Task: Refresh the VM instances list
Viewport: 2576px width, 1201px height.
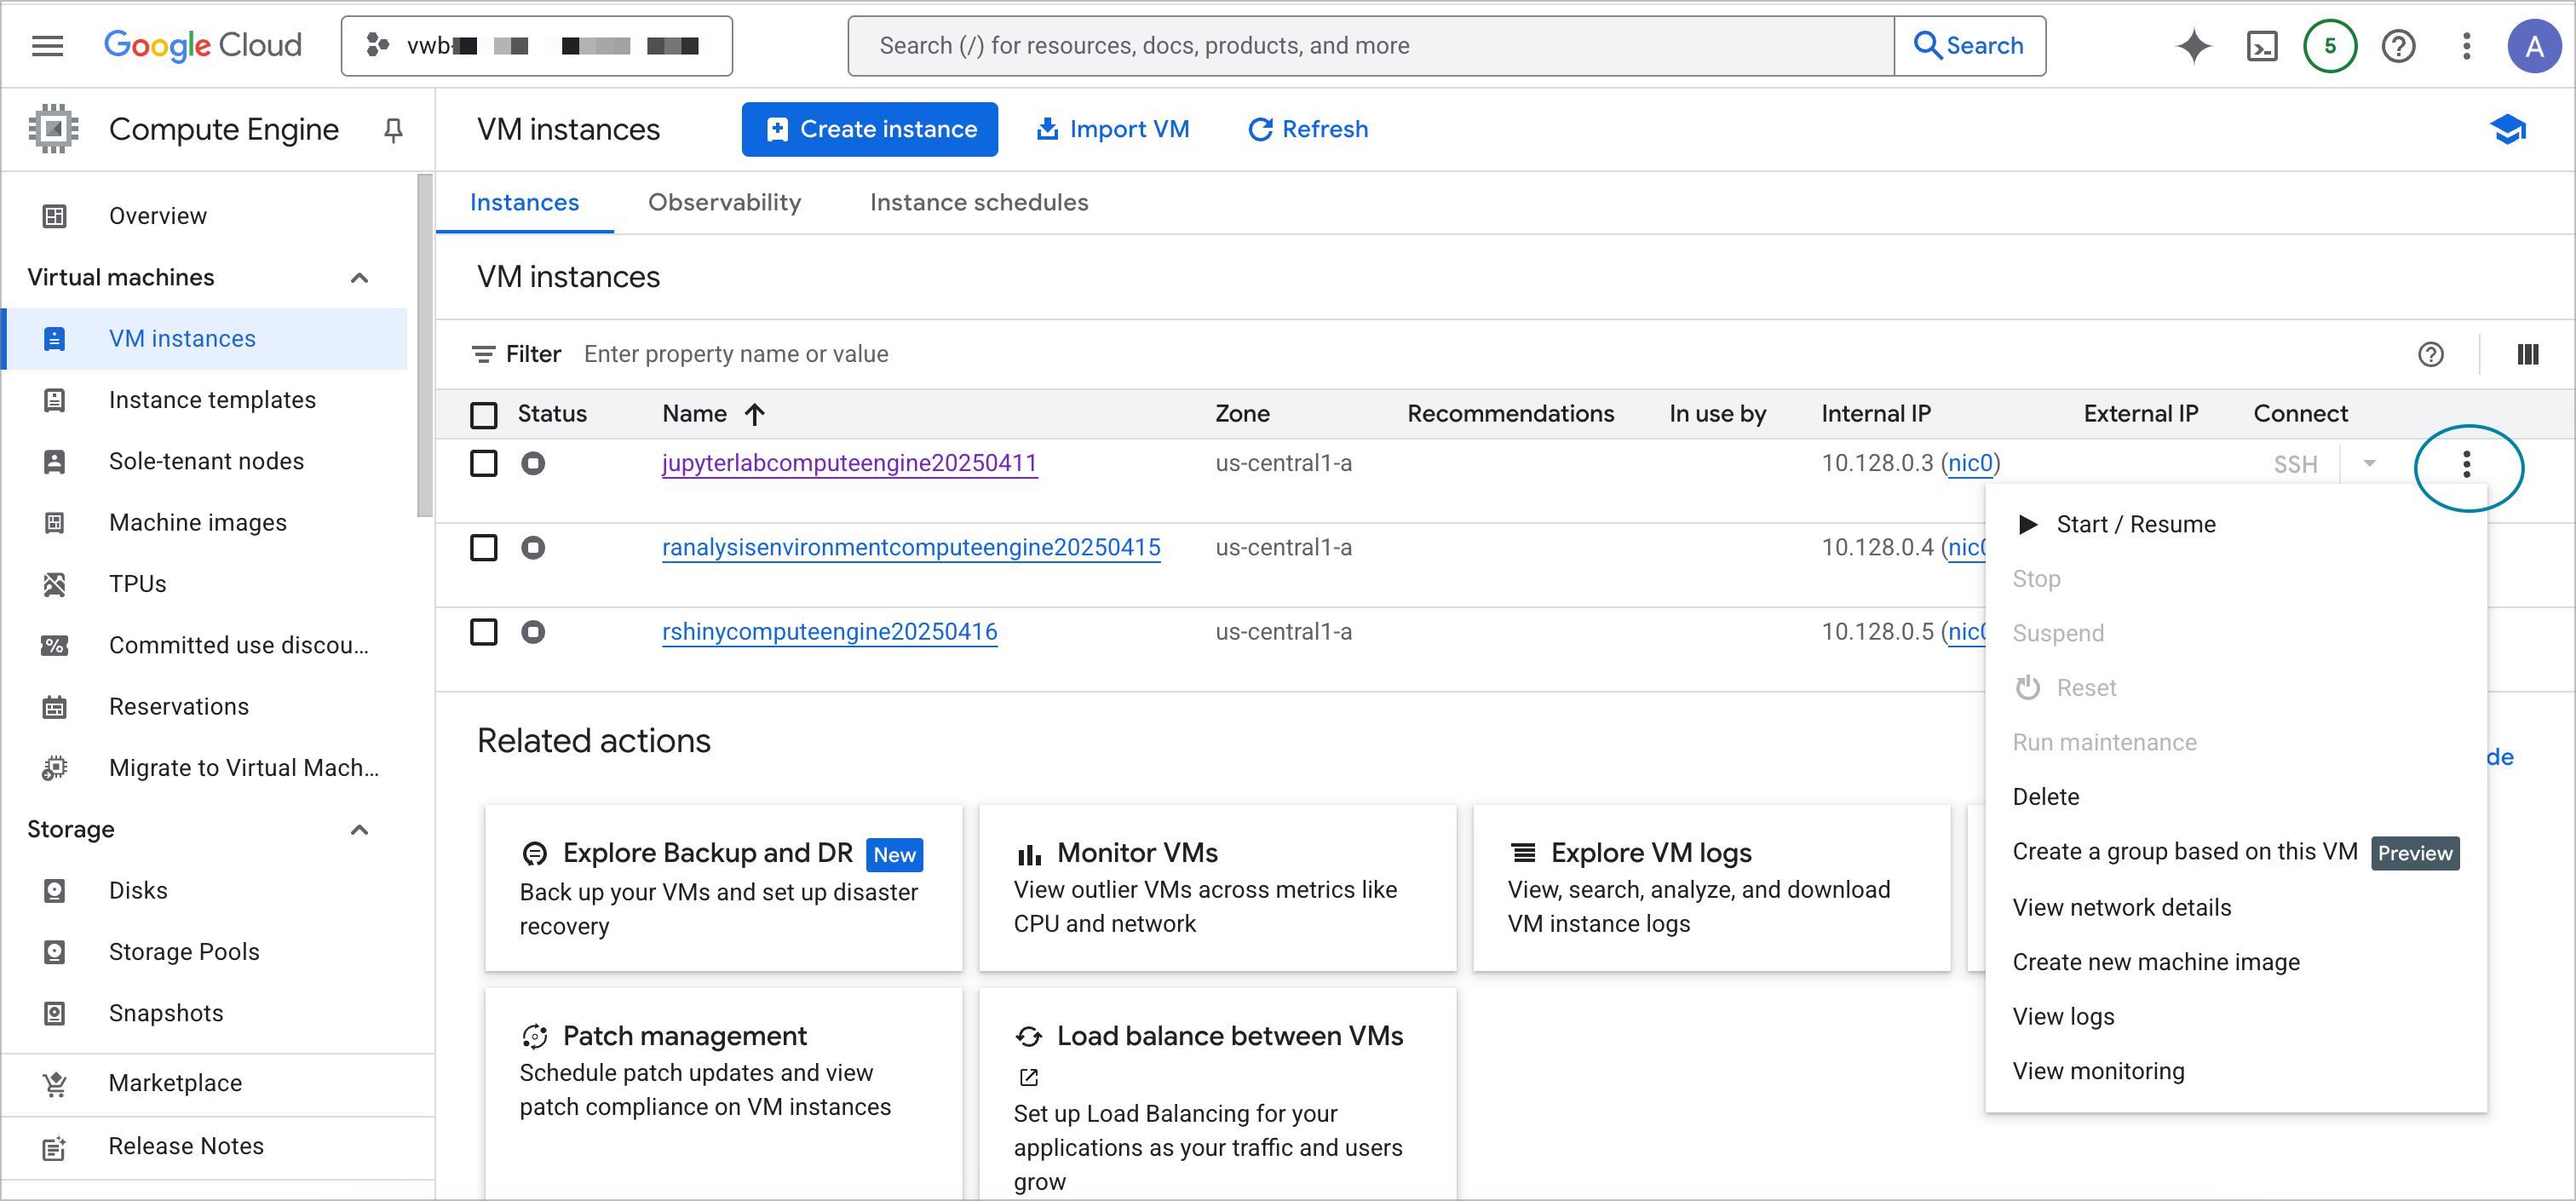Action: point(1308,129)
